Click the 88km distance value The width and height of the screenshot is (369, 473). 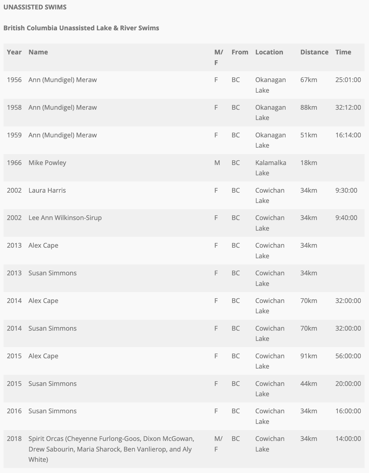308,107
